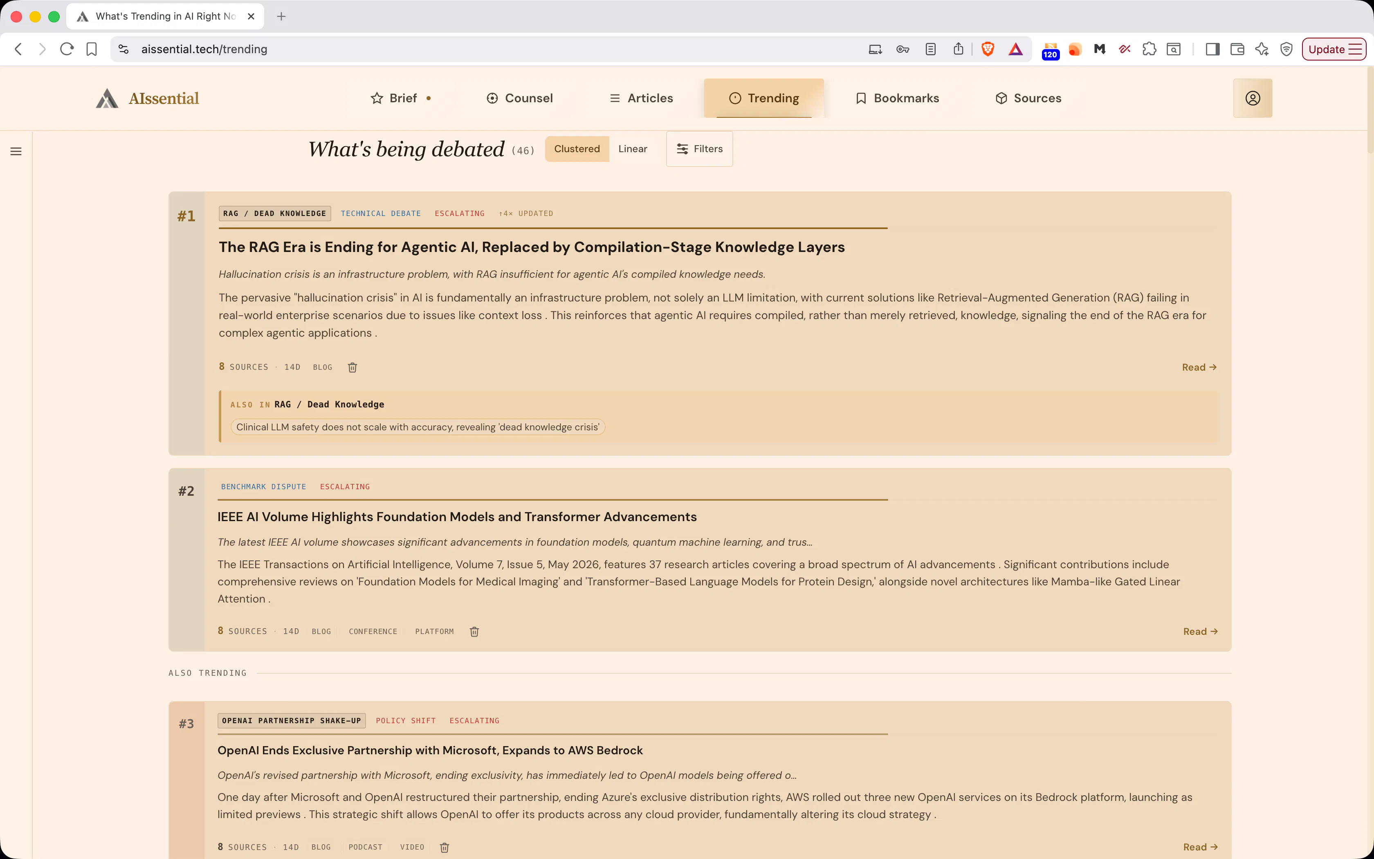Go forward in browser history

42,49
